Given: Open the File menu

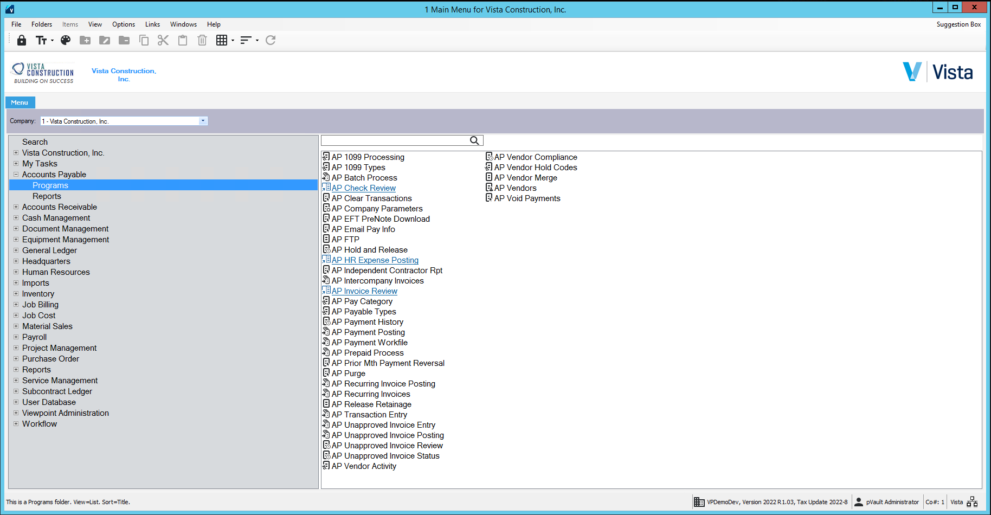Looking at the screenshot, I should [16, 24].
